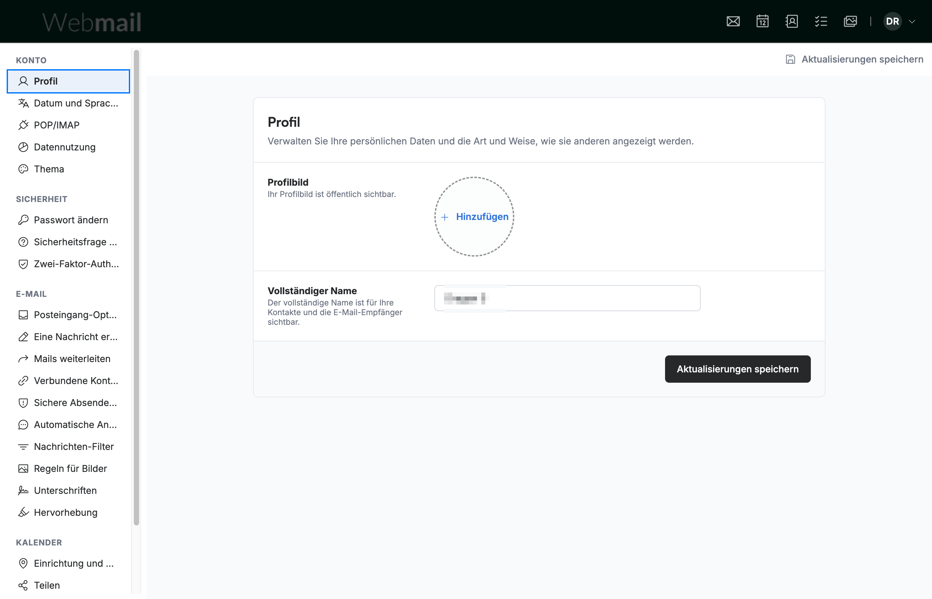Click the Thema palette icon
Image resolution: width=932 pixels, height=599 pixels.
click(23, 169)
